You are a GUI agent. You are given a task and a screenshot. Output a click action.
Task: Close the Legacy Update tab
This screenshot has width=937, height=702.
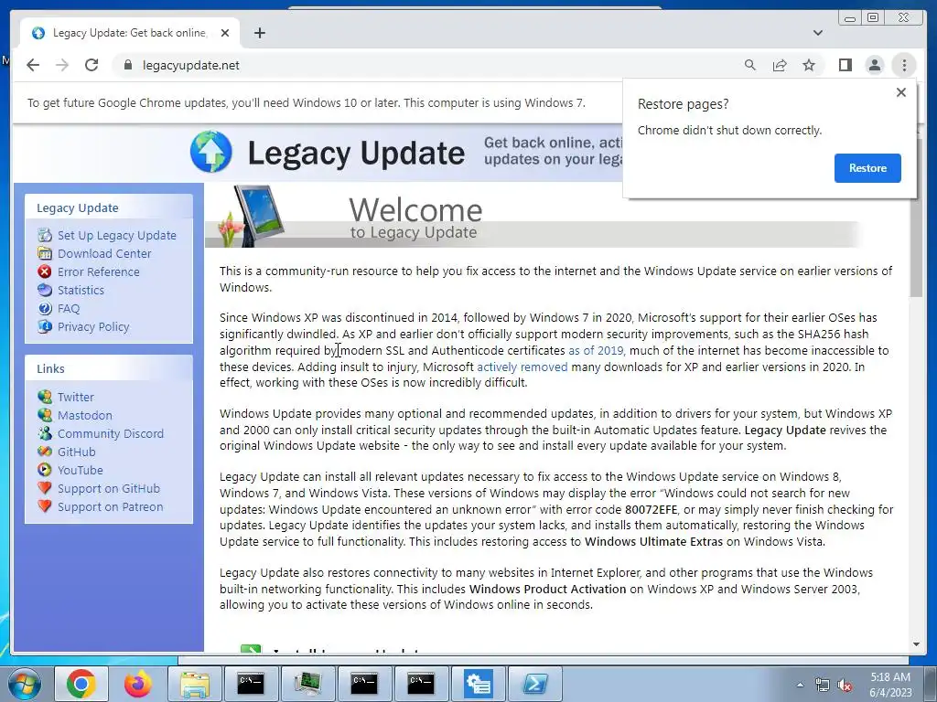[x=225, y=33]
